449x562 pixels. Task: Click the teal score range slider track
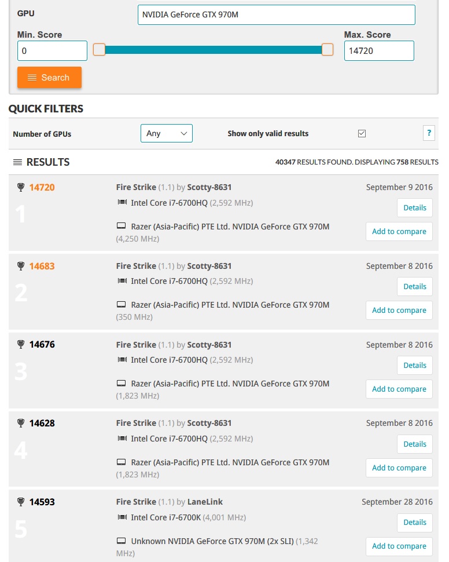(x=214, y=50)
